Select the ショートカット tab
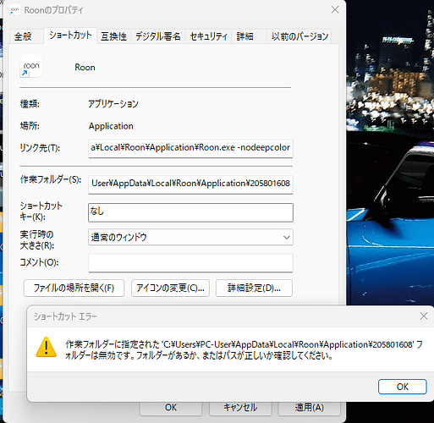 [x=70, y=36]
